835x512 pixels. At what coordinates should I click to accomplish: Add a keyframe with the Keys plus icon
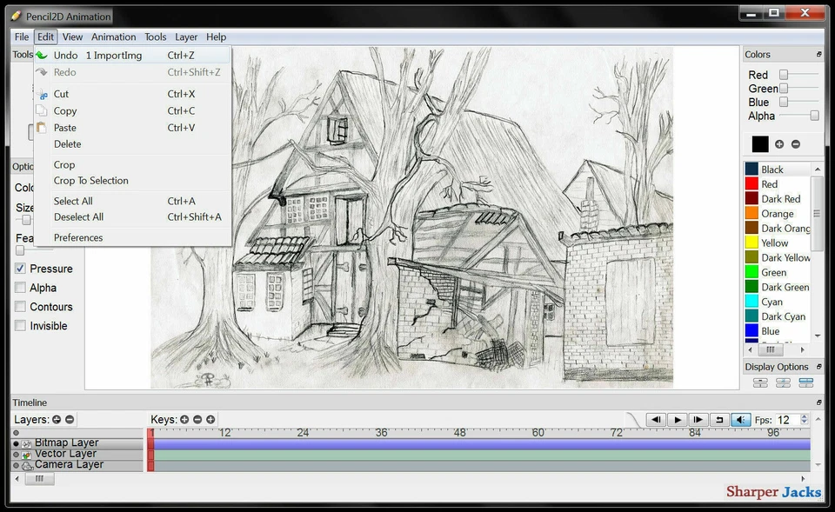pos(184,418)
